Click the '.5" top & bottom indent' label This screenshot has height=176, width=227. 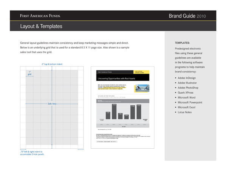[52, 64]
